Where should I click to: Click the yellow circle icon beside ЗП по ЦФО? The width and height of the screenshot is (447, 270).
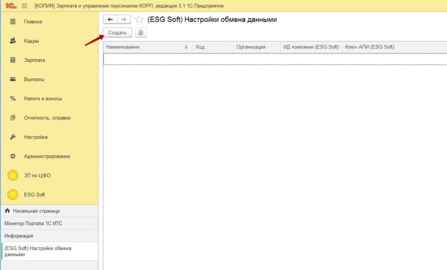13,175
